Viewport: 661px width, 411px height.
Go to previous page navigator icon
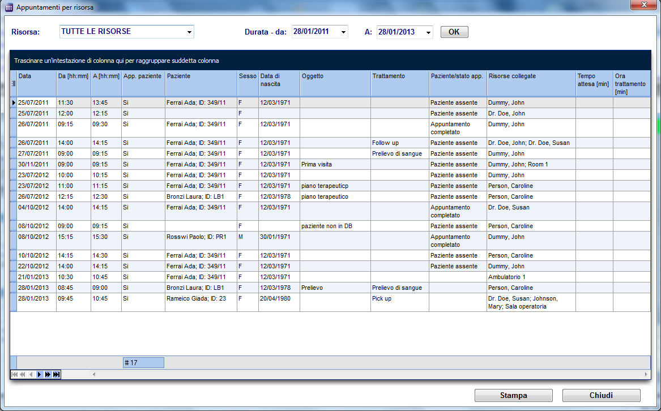(23, 374)
